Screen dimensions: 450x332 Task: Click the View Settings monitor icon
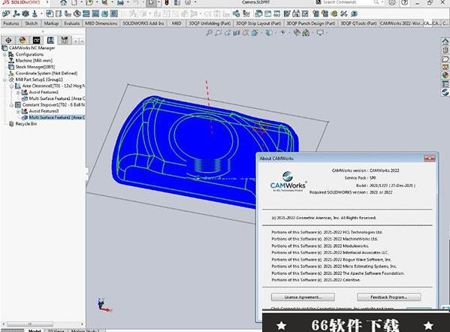click(x=320, y=33)
